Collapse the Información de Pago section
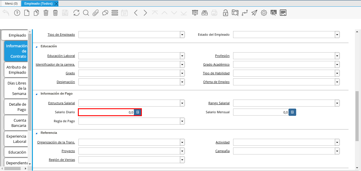This screenshot has width=361, height=171. (x=37, y=94)
